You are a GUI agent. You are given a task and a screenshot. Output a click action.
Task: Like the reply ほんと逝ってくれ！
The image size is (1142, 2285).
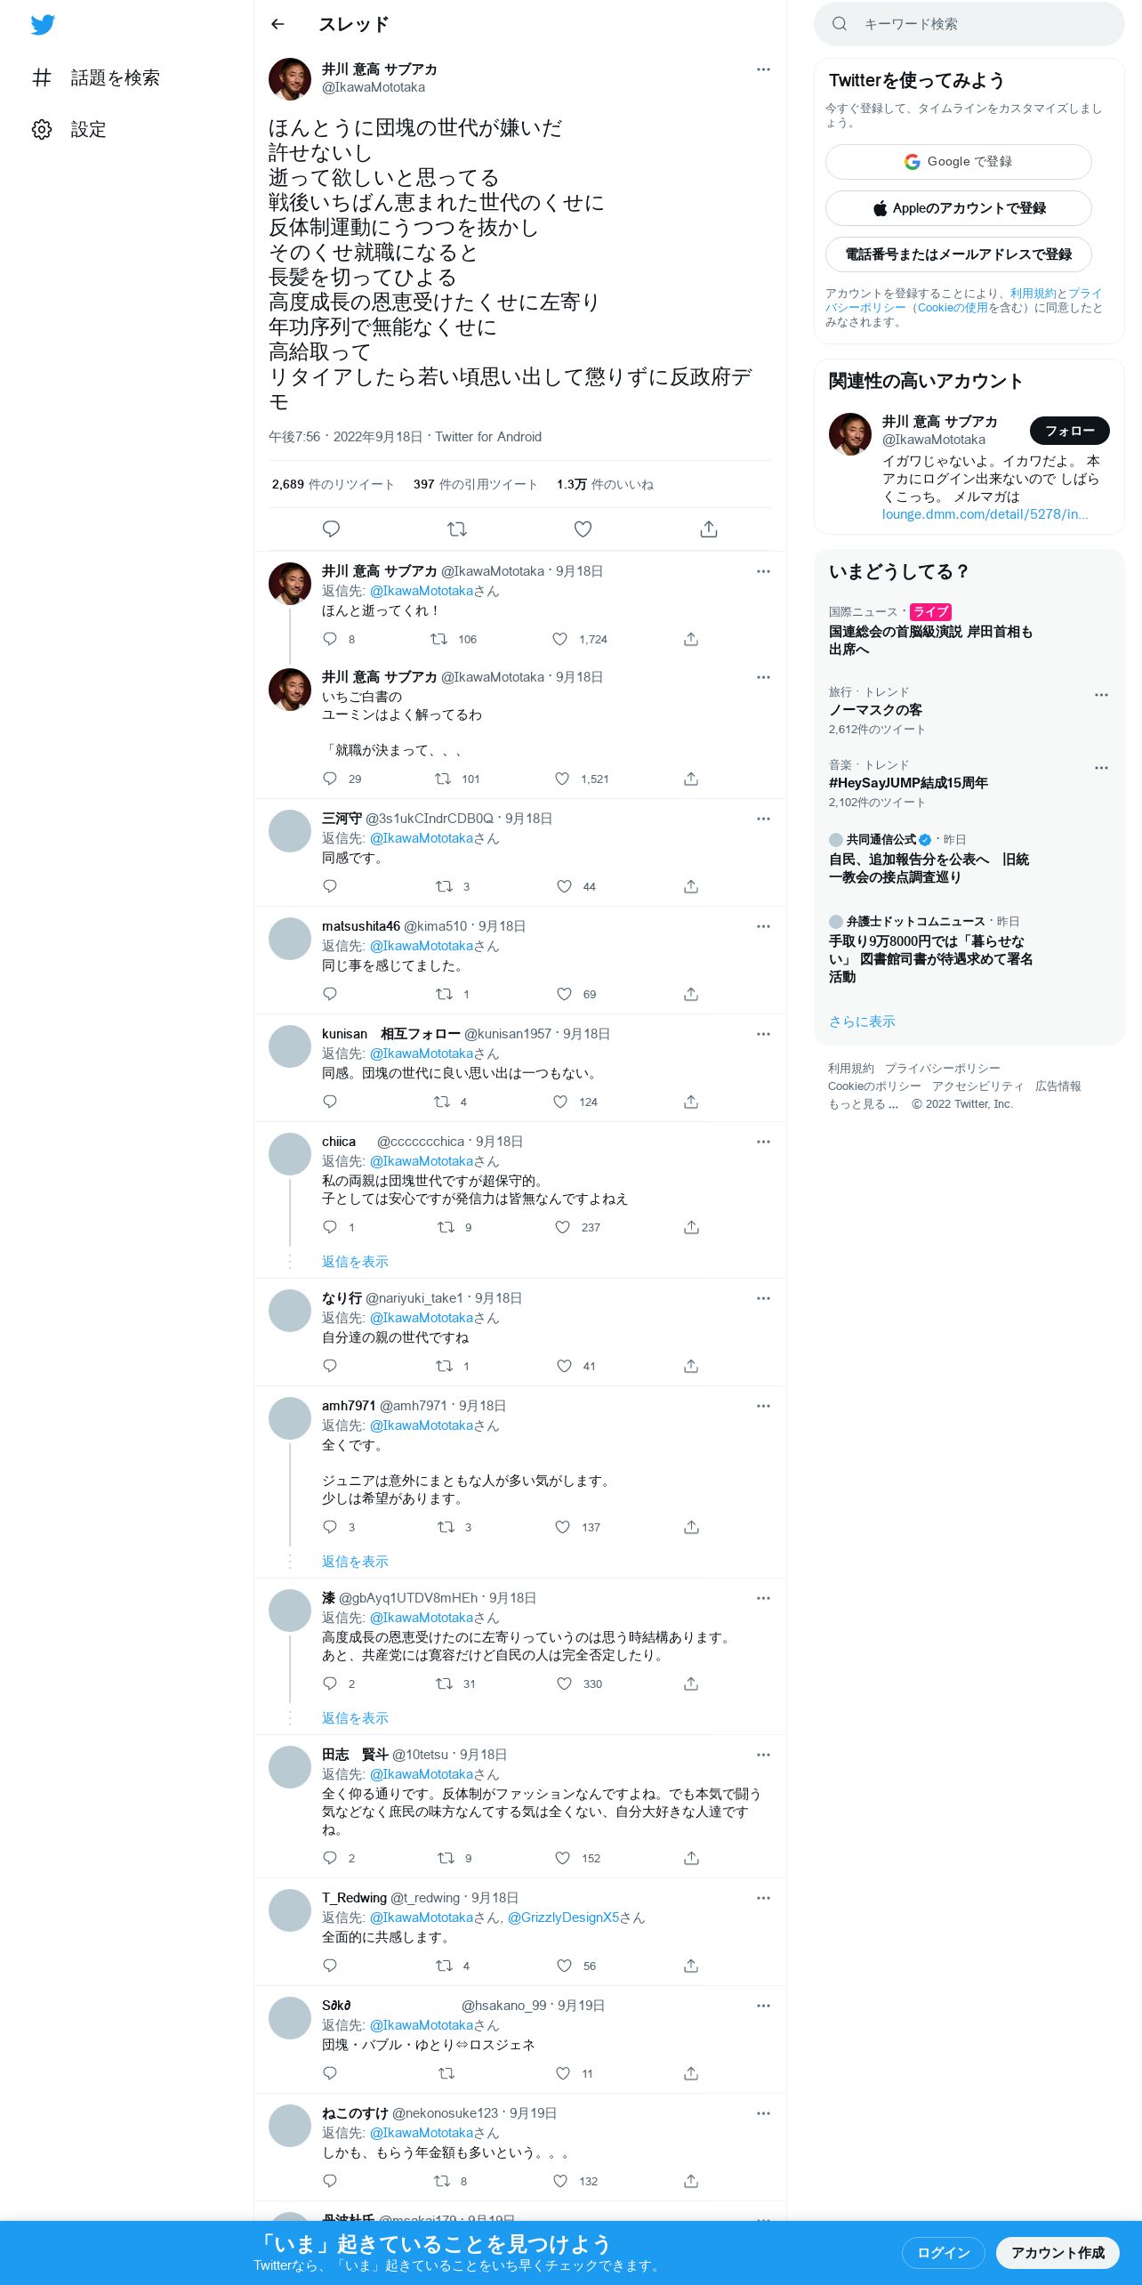[559, 639]
